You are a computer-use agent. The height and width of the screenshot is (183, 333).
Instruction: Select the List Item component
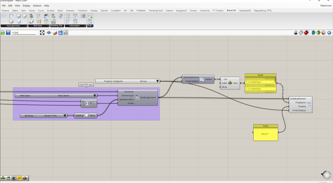pyautogui.click(x=230, y=83)
